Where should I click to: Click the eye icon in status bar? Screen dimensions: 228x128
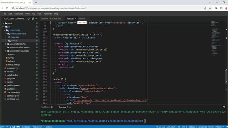(x=7, y=127)
